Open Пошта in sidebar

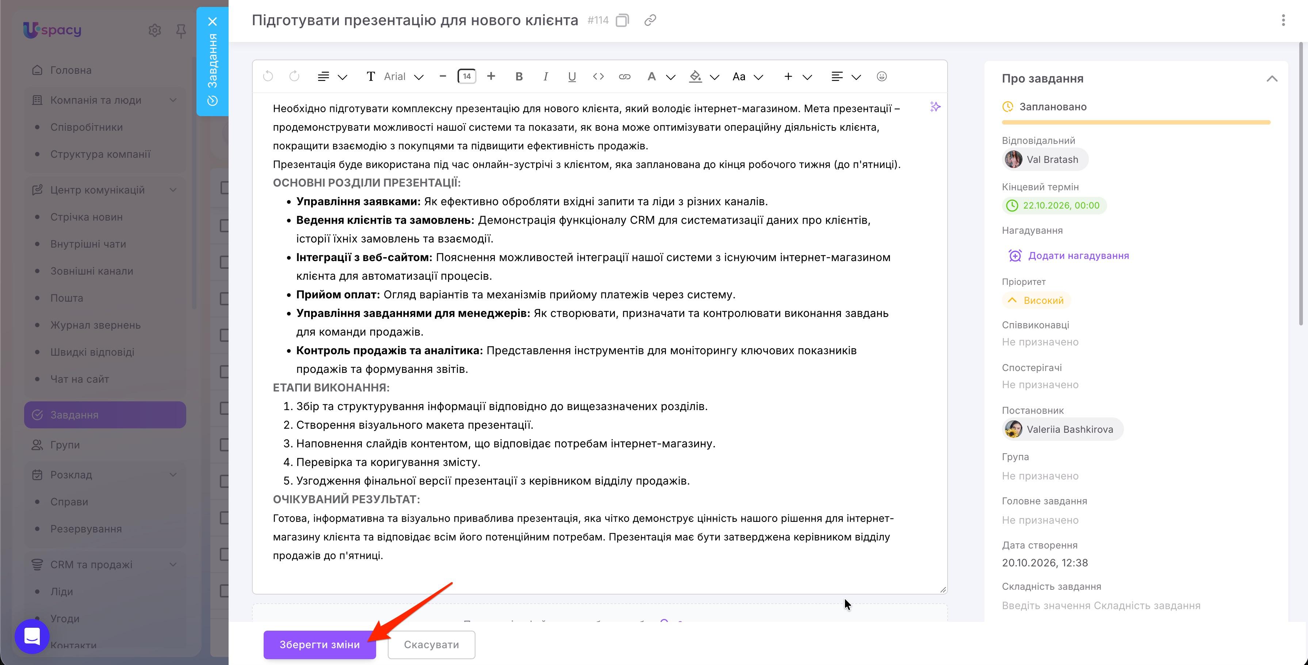click(66, 298)
